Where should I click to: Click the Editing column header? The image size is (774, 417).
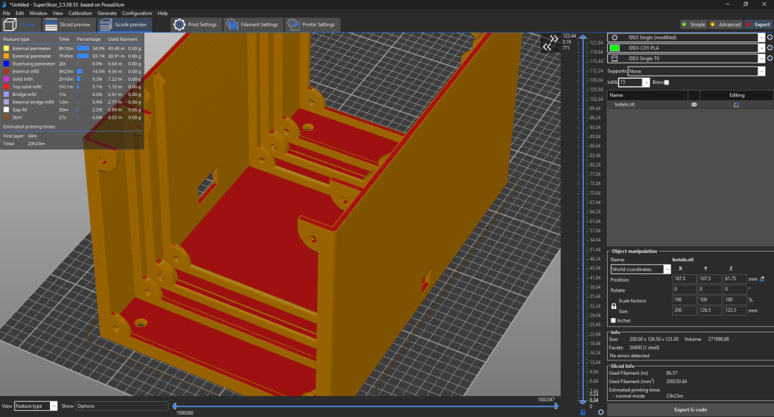(736, 95)
